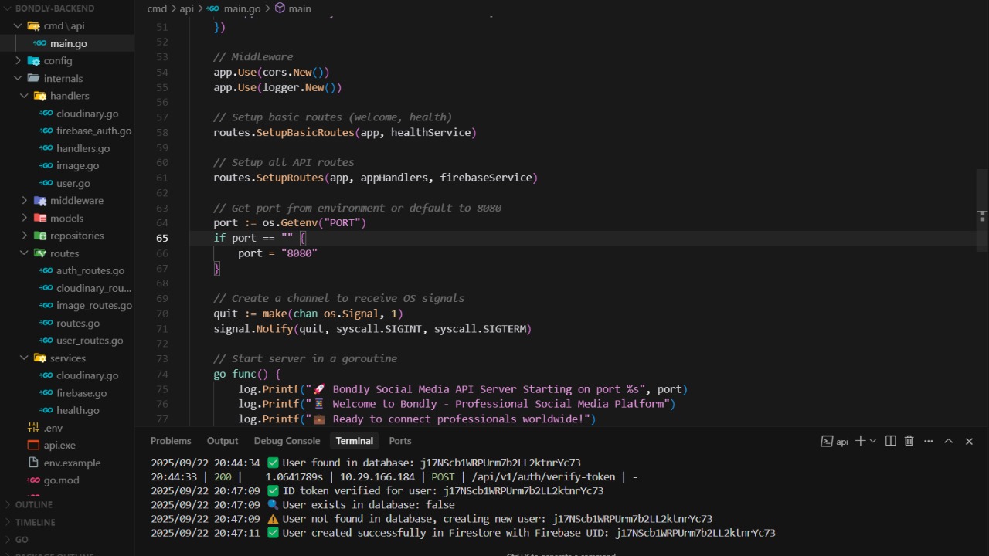Open the launch profile dropdown next to plus
This screenshot has height=556, width=989.
[873, 441]
